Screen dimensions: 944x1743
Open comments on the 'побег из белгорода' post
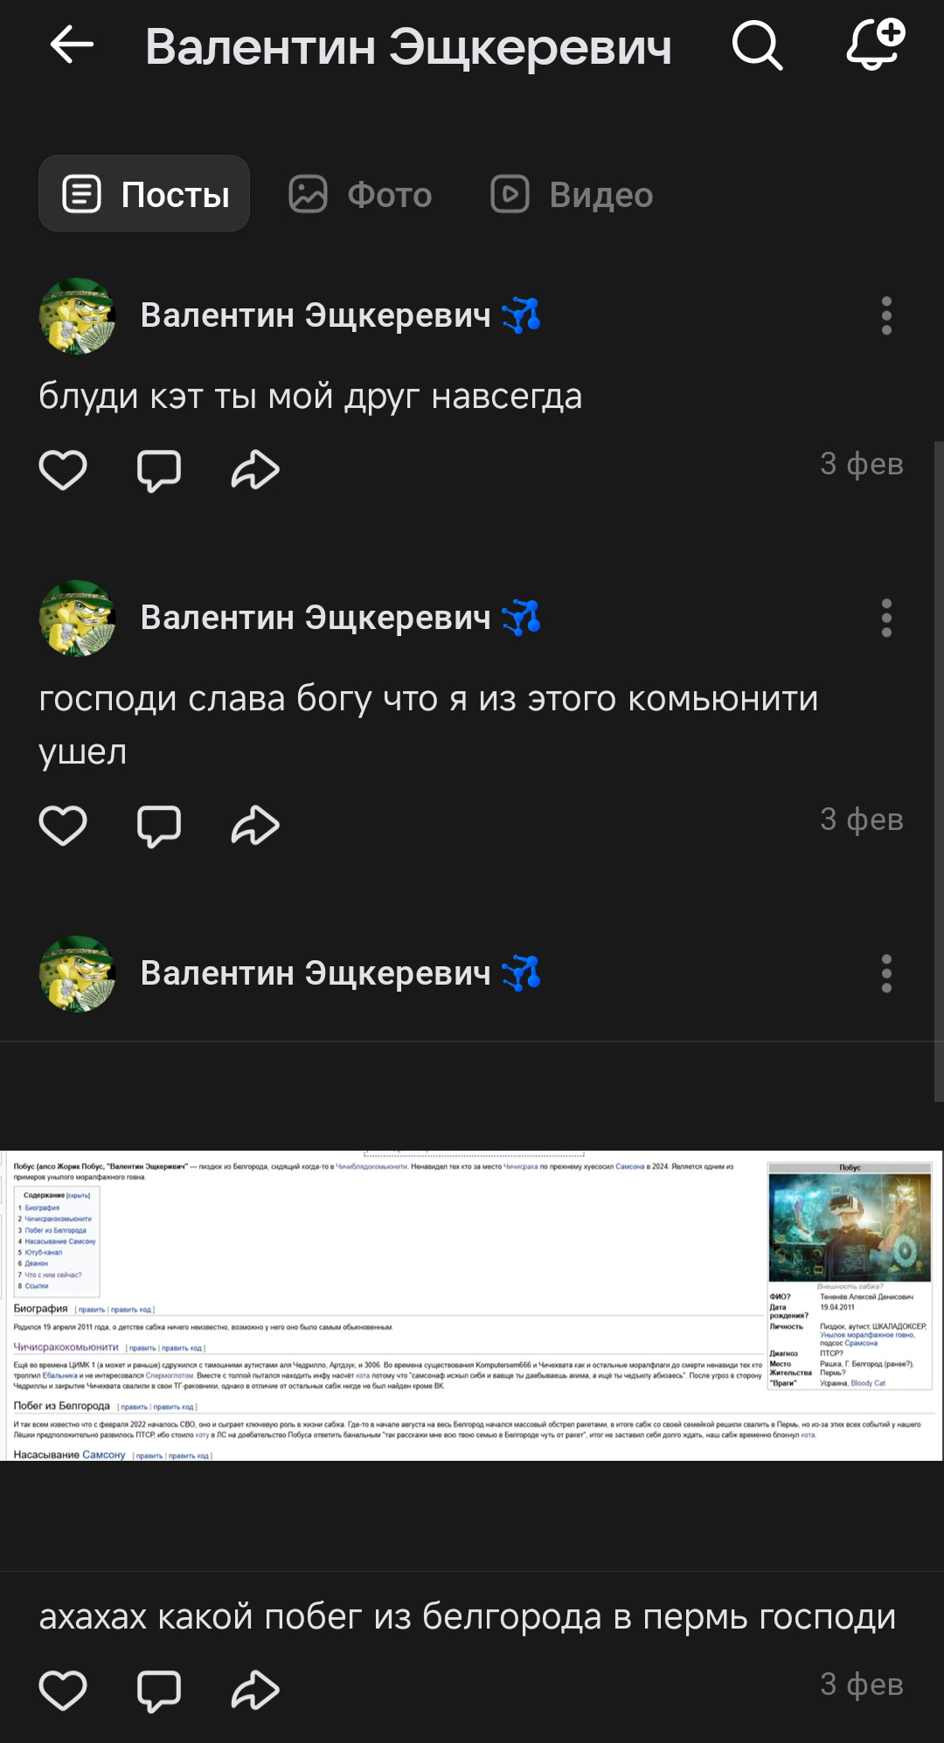pos(159,1691)
